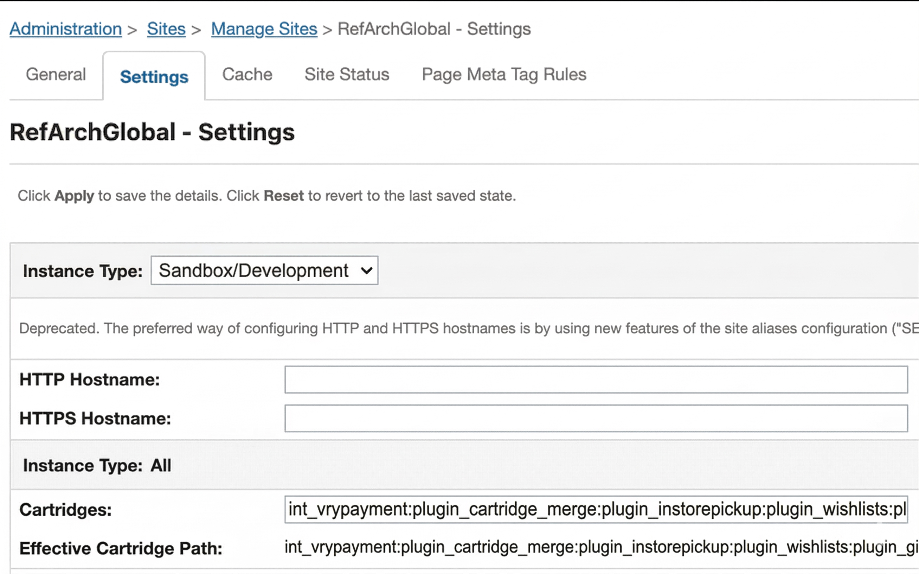The image size is (919, 574).
Task: Click the RefArchGlobal - Settings heading
Action: tap(152, 132)
